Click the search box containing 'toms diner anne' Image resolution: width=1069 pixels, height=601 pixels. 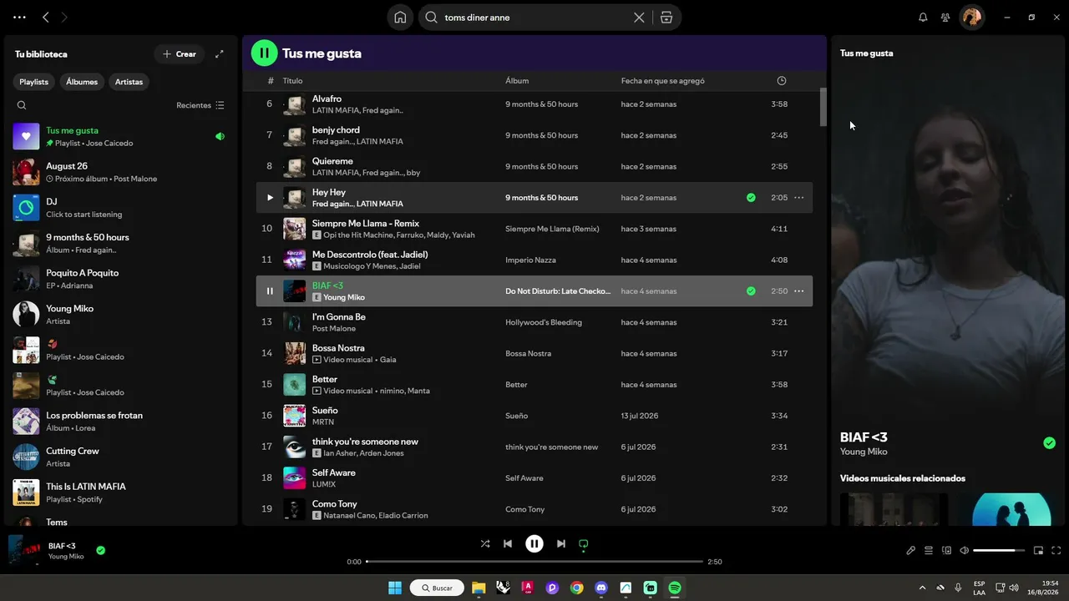click(535, 18)
